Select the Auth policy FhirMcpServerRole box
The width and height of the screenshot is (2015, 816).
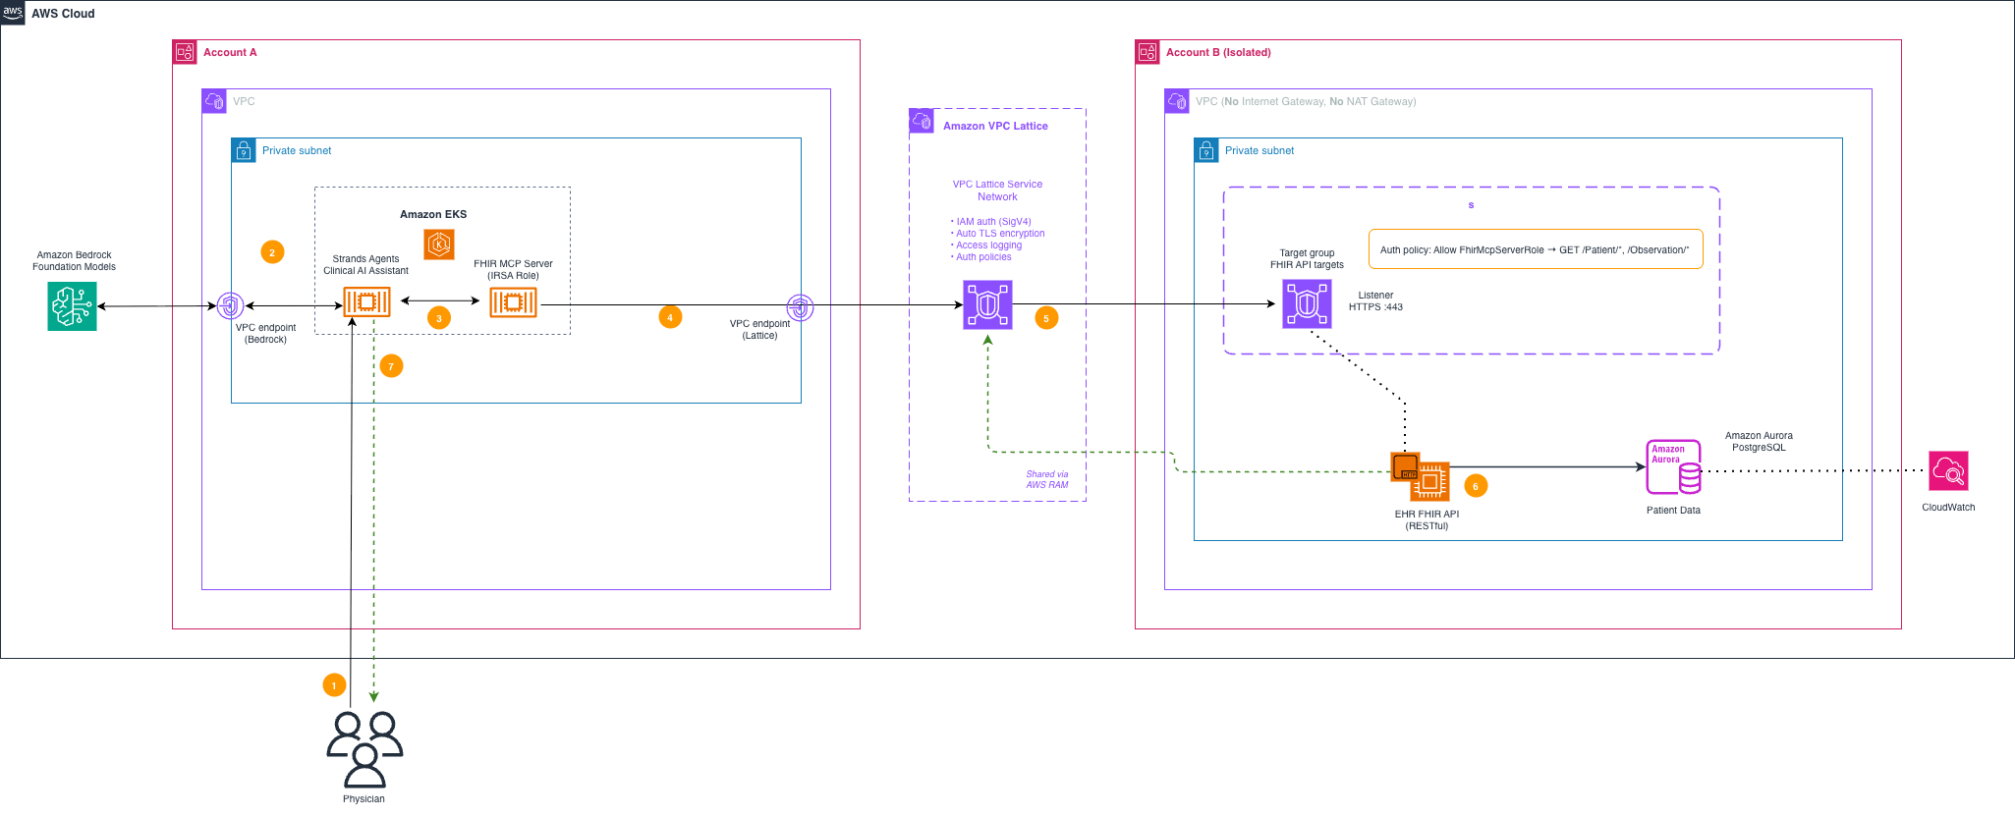[x=1536, y=249]
